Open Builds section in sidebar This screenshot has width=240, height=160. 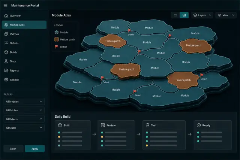(24, 52)
